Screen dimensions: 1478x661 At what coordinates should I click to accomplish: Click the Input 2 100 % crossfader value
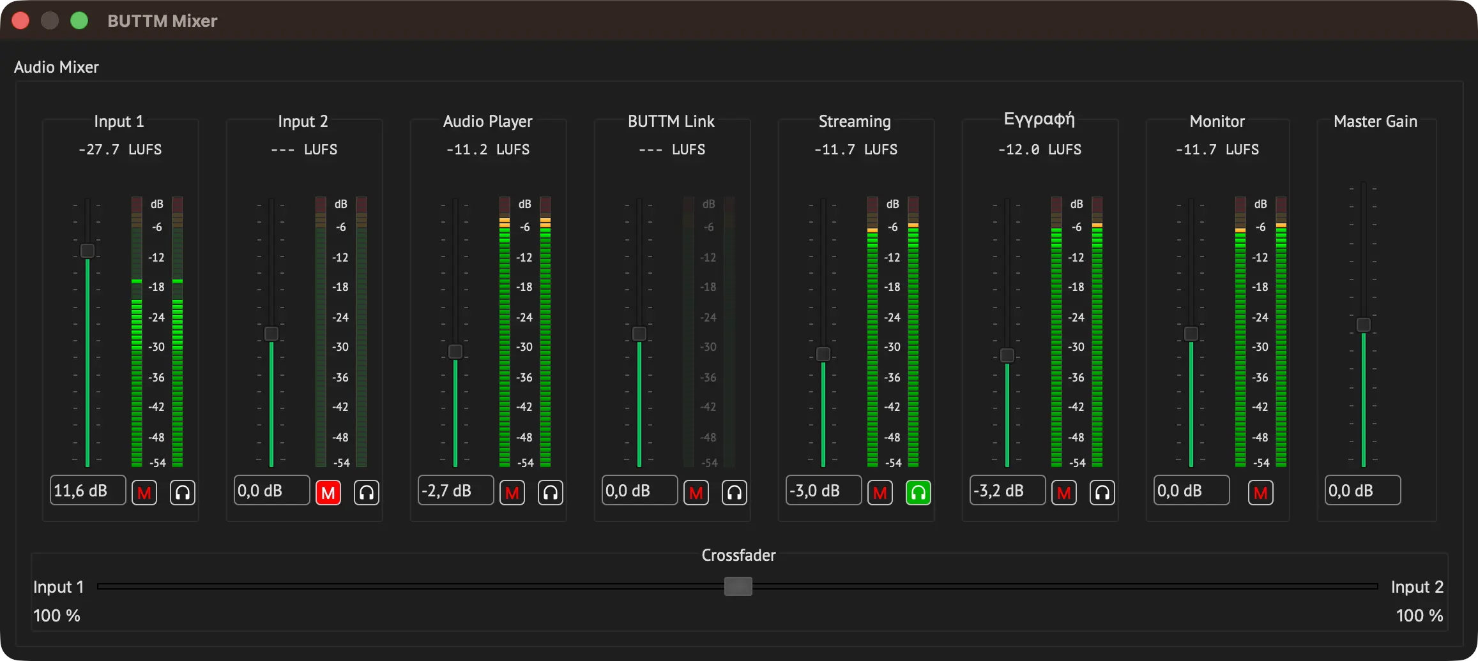[1419, 616]
